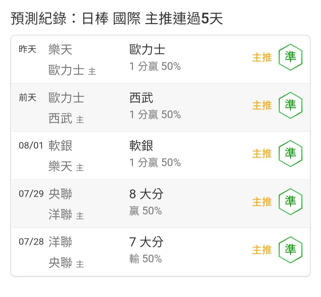321x297 pixels.
Task: Open the 8 大分 prediction on 07/29
Action: click(x=146, y=202)
